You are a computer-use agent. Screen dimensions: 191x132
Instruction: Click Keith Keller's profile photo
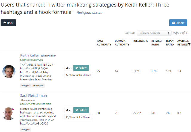point(9,72)
